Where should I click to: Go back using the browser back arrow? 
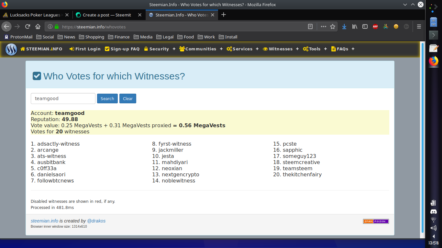click(x=6, y=26)
